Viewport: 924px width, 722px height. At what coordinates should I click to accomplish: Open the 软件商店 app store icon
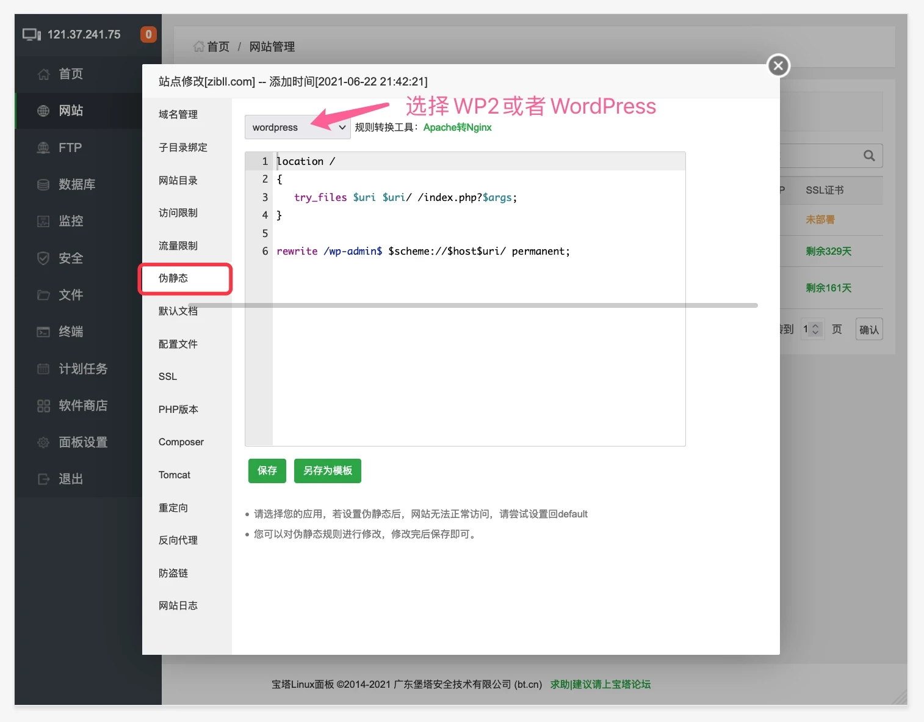coord(43,405)
